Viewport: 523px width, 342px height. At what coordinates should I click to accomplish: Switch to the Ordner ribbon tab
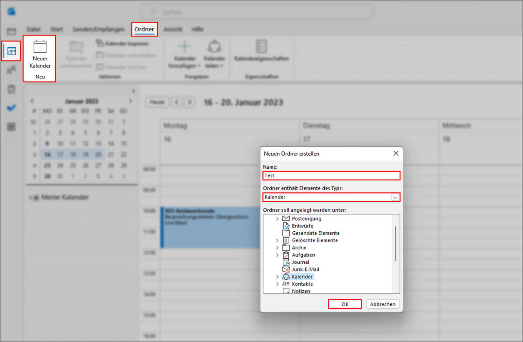144,29
